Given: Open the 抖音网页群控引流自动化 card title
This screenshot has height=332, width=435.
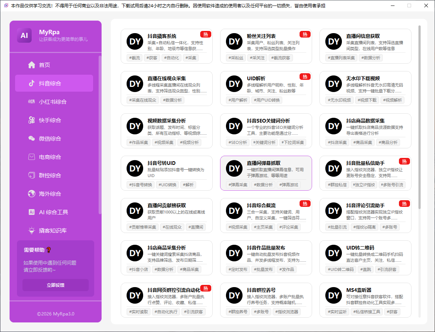Looking at the screenshot, I should point(174,290).
